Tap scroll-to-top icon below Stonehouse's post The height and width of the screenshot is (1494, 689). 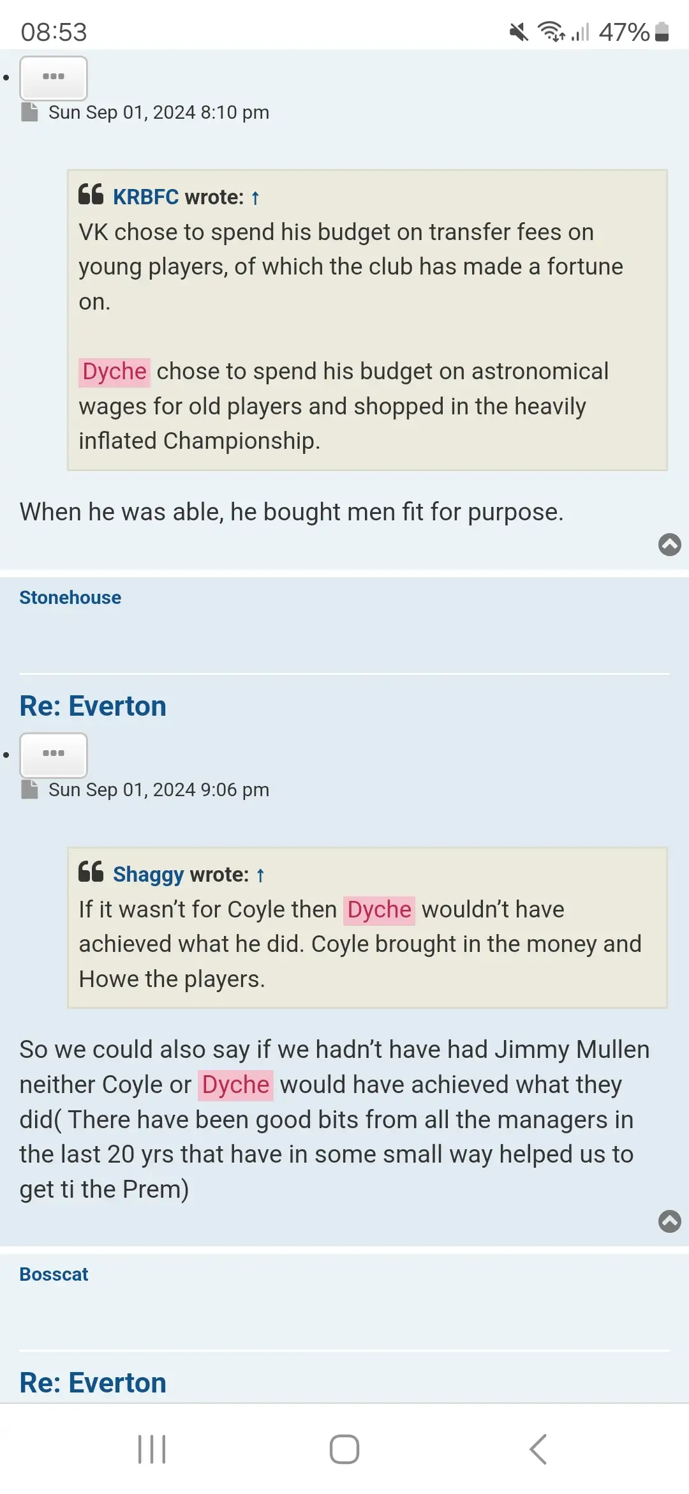669,545
